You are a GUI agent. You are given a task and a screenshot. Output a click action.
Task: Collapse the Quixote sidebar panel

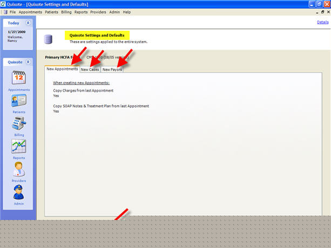[x=28, y=62]
